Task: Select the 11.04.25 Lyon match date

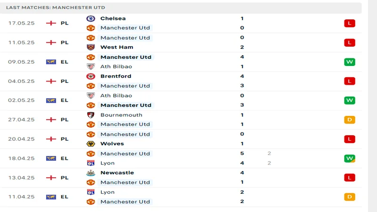Action: coord(21,197)
